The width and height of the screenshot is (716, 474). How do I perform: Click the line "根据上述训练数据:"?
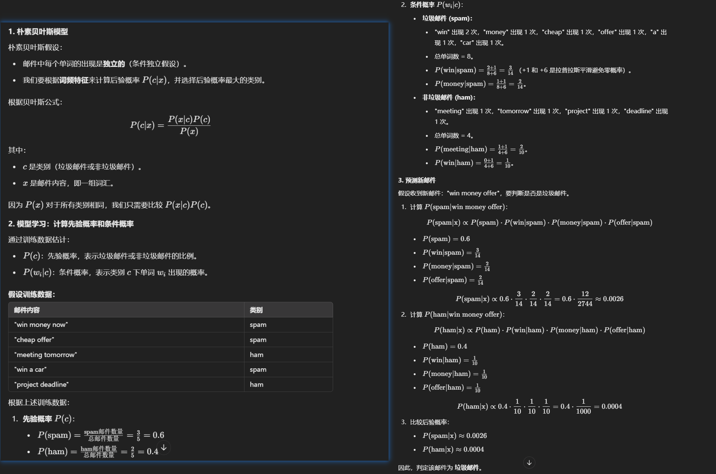tap(39, 403)
